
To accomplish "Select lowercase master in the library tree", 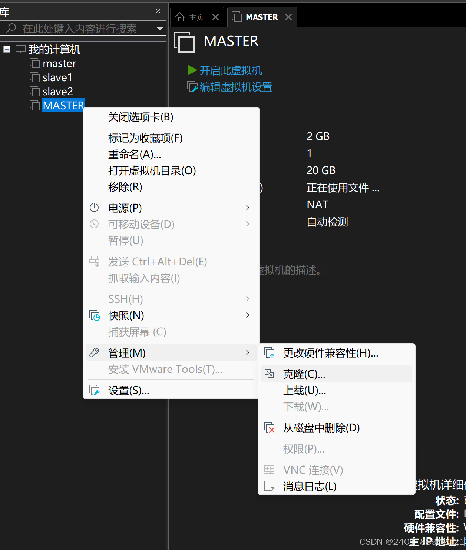I will [59, 63].
